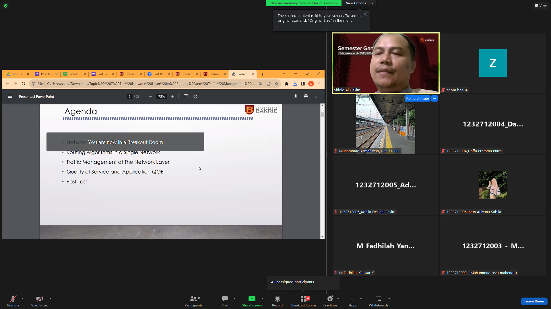Open the tab search dropdown in Chrome

pyautogui.click(x=284, y=74)
